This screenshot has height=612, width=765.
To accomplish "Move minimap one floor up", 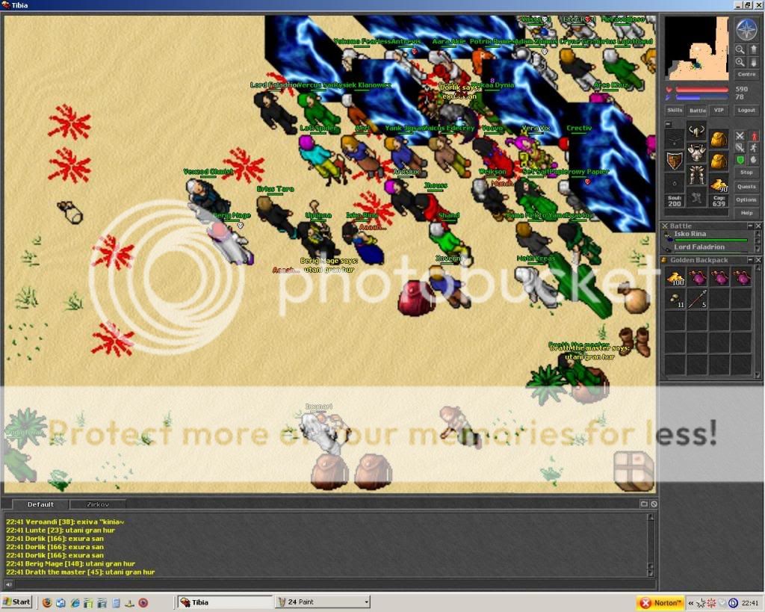I will point(753,50).
